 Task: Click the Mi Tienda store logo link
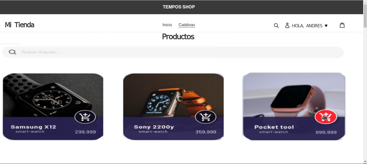(19, 25)
